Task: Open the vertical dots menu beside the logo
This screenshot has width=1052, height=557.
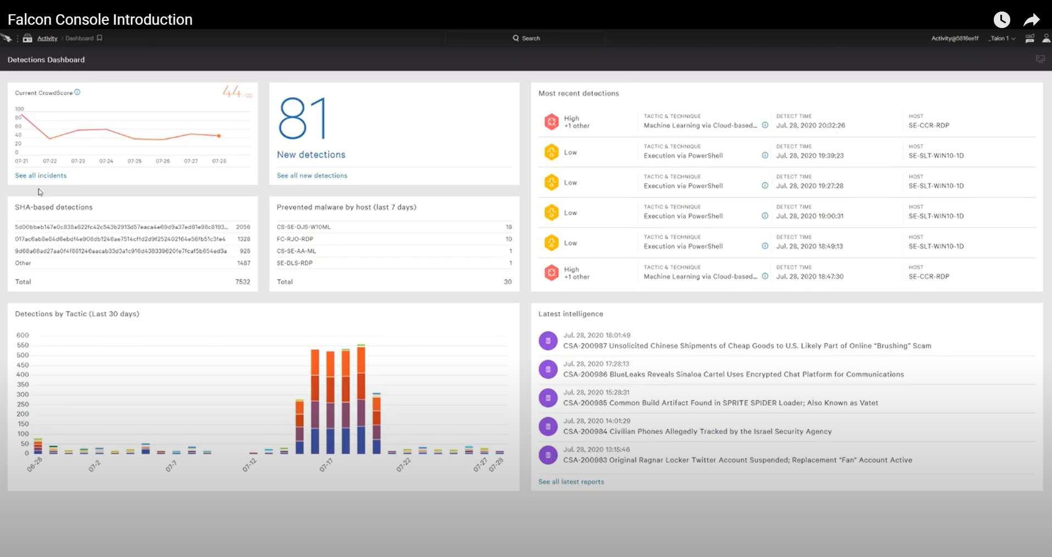Action: tap(18, 38)
